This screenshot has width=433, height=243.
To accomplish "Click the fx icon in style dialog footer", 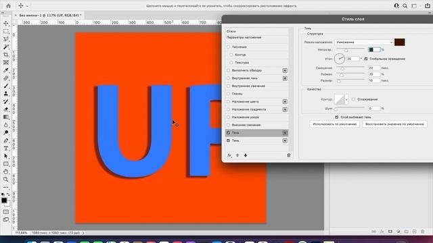I will tap(229, 155).
